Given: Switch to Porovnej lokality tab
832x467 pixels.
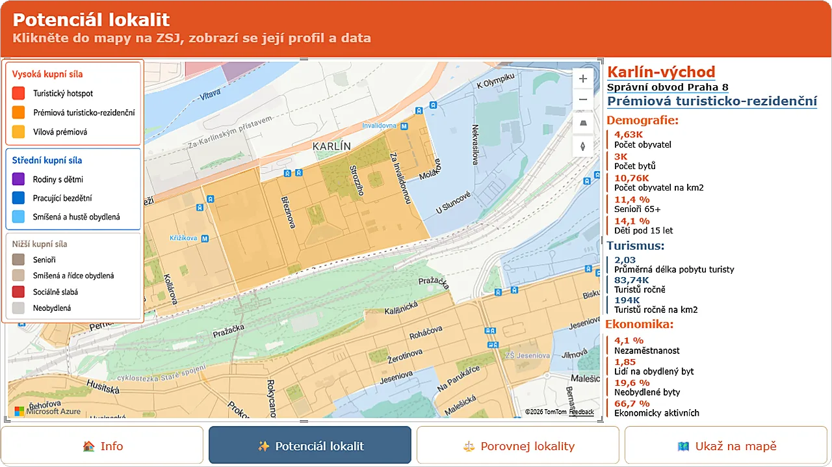Looking at the screenshot, I should click(518, 446).
